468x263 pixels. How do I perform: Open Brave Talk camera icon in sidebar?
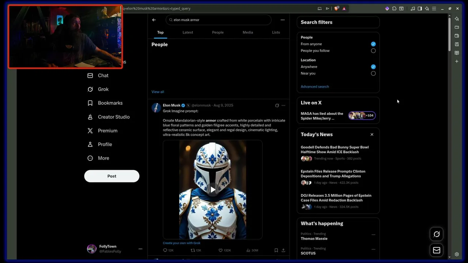[457, 27]
